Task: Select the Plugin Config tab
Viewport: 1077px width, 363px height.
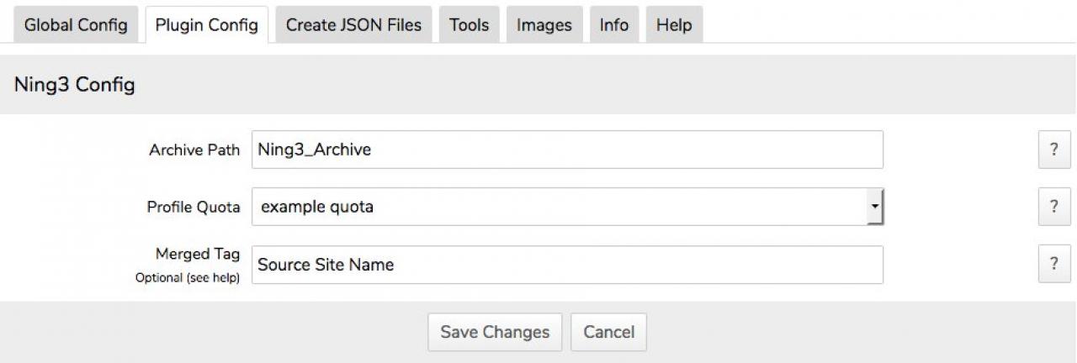Action: [206, 25]
